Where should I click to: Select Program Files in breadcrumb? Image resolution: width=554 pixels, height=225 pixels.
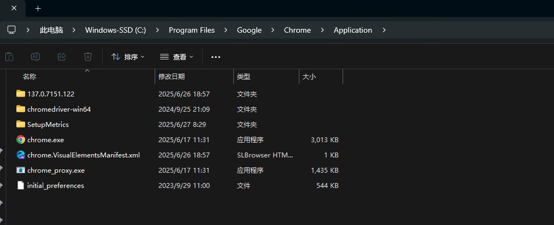click(192, 31)
